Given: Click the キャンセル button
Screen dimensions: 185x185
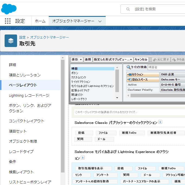Looking at the screenshot, I should pos(141,59).
